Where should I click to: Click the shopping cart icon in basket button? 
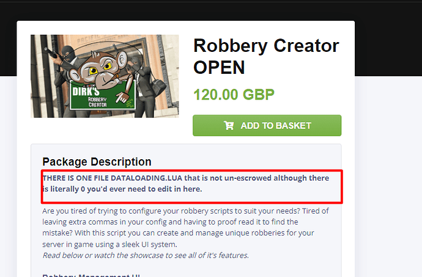pyautogui.click(x=229, y=125)
